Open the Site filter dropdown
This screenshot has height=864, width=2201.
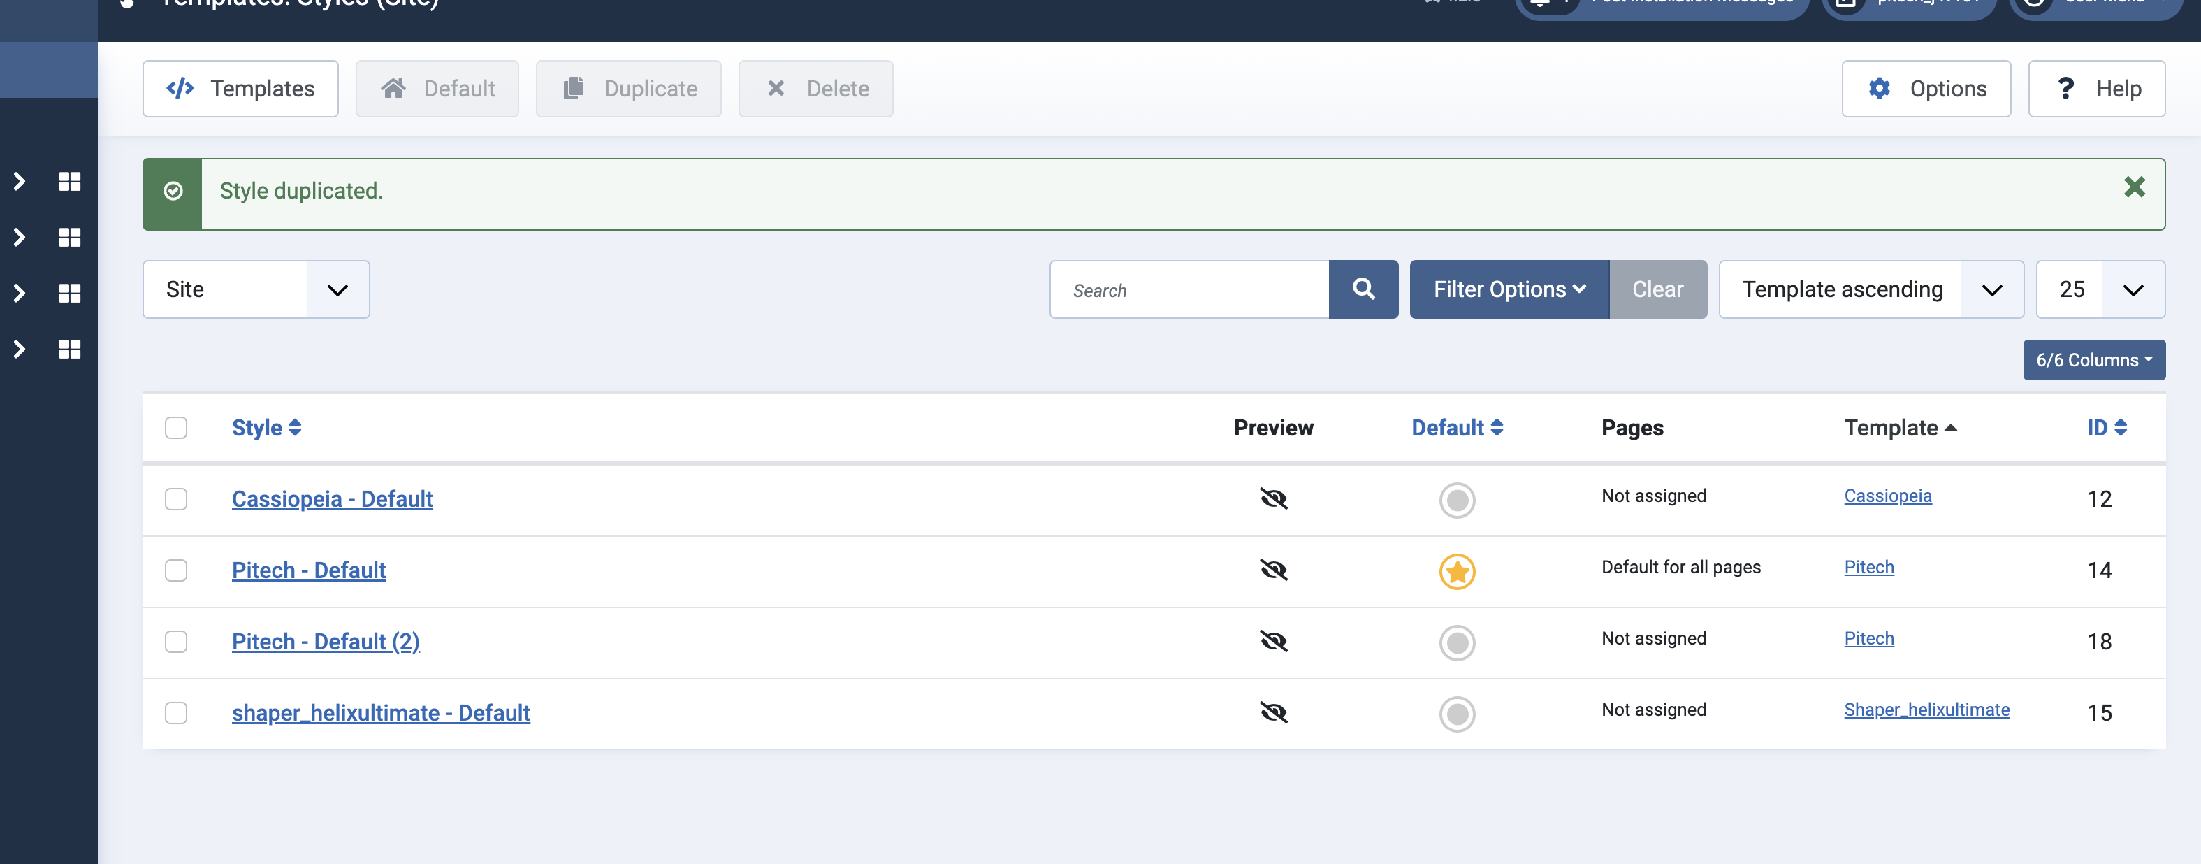[256, 289]
